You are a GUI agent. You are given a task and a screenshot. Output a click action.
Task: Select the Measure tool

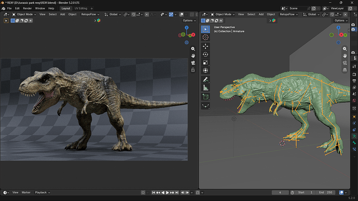205,88
